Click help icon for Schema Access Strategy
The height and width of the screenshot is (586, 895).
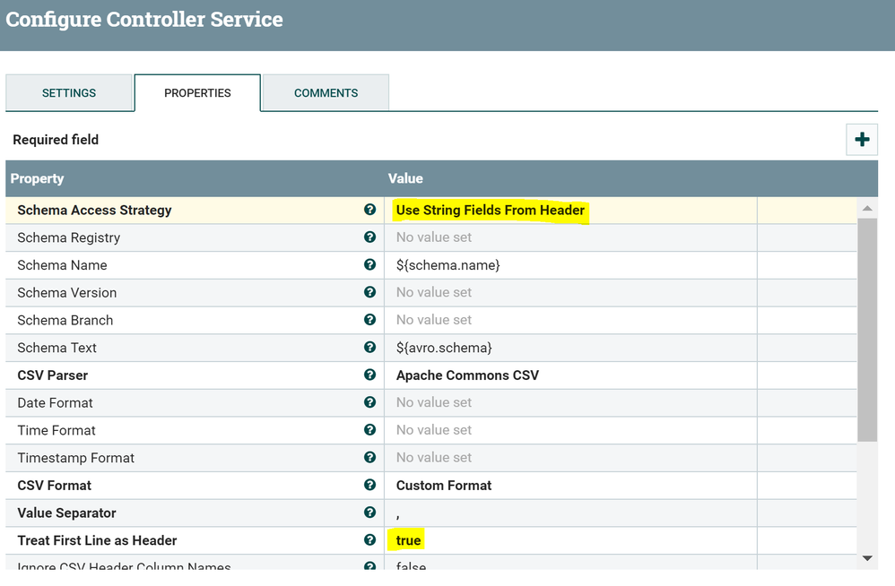(369, 210)
